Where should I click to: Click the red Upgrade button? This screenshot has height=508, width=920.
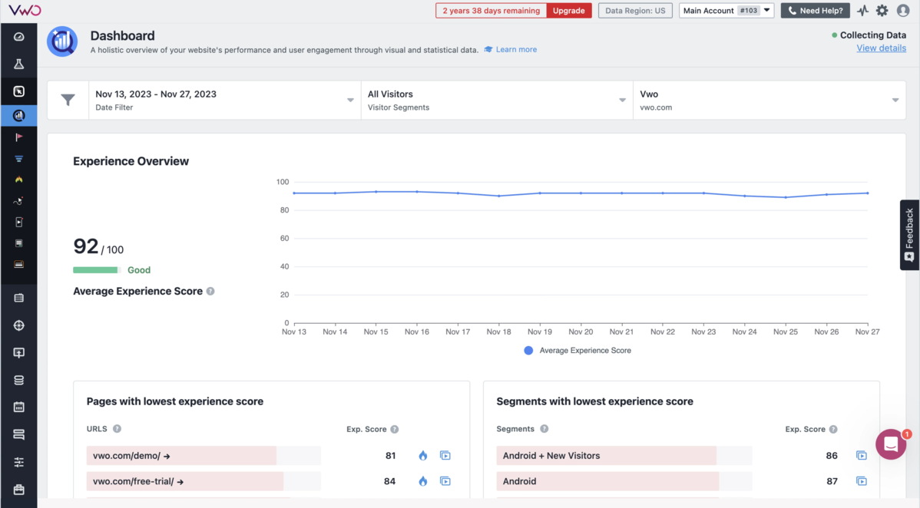[x=569, y=11]
